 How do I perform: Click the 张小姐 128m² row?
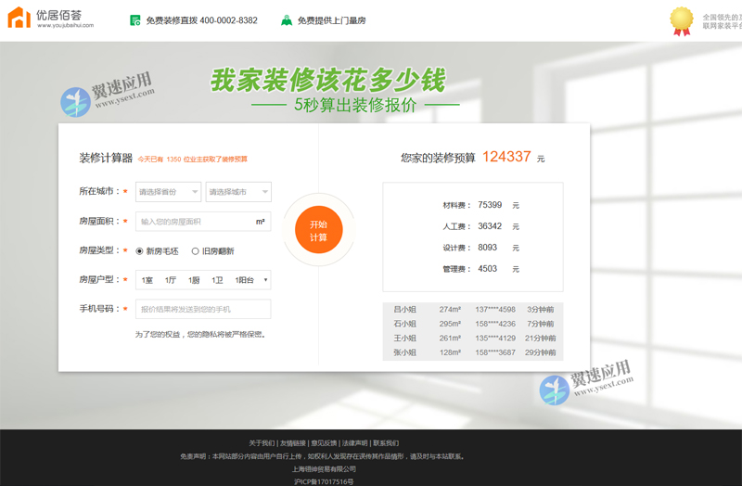click(x=473, y=352)
